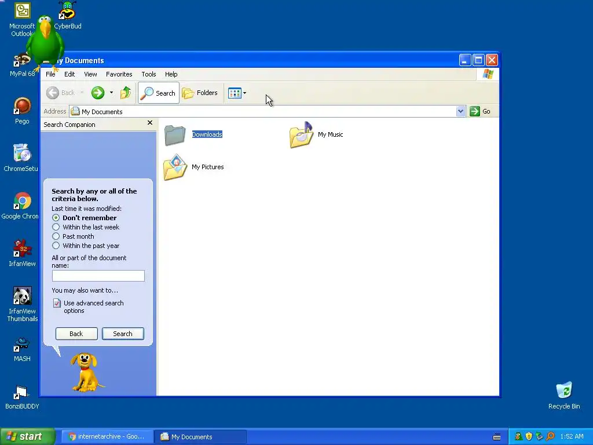Open the View menu
Viewport: 593px width, 445px height.
pyautogui.click(x=90, y=74)
